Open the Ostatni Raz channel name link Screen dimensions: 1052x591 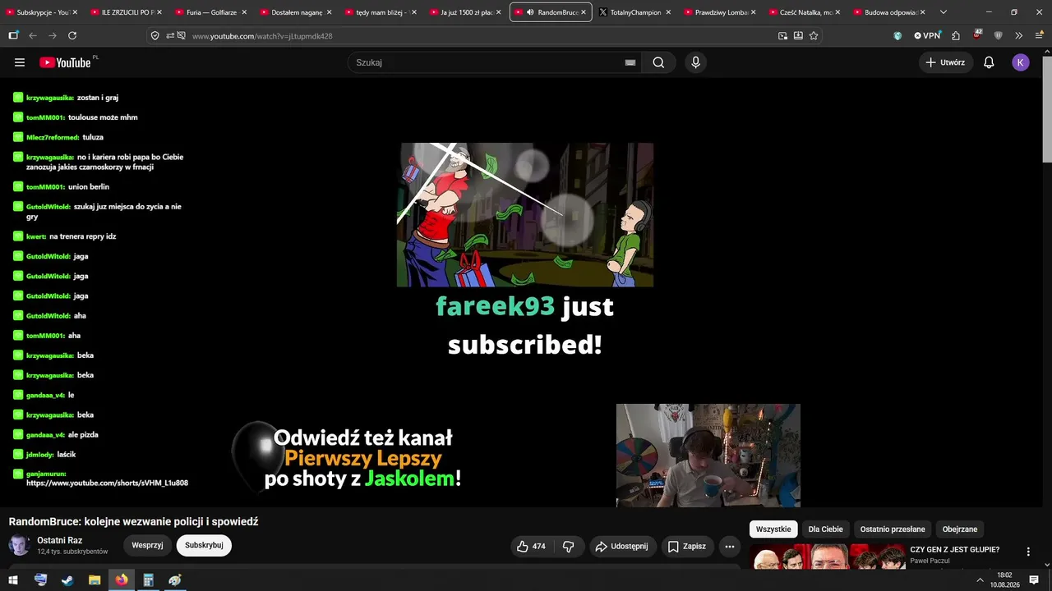(59, 540)
